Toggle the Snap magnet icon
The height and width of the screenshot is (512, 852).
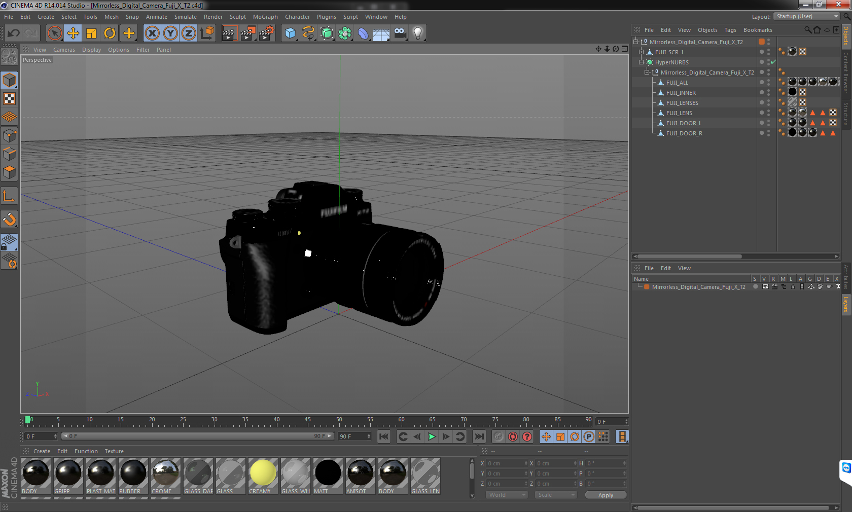pyautogui.click(x=9, y=219)
